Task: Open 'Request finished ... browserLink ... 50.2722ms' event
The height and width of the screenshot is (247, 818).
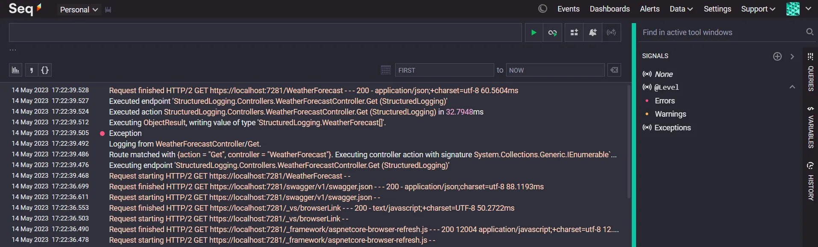Action: [x=311, y=208]
